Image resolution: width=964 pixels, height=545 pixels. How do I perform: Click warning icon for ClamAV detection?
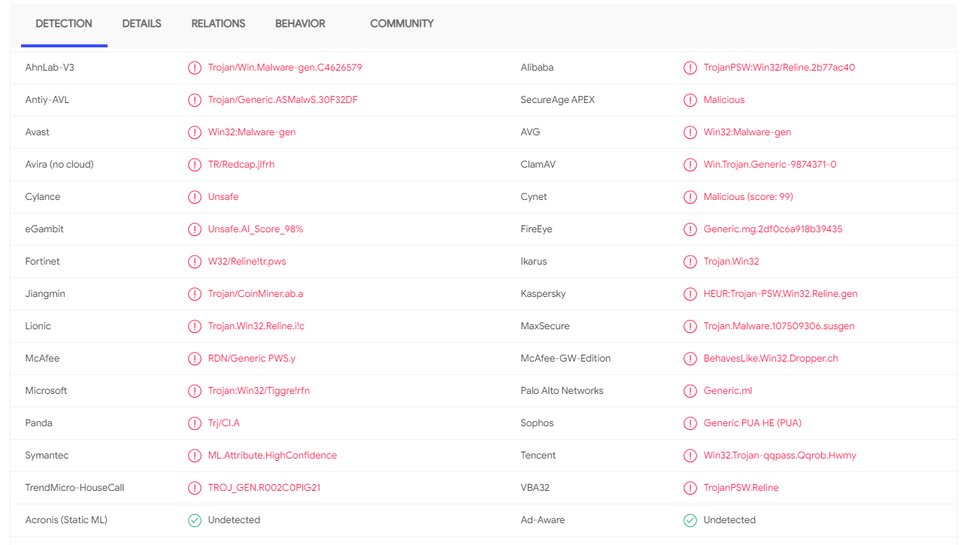[x=690, y=165]
